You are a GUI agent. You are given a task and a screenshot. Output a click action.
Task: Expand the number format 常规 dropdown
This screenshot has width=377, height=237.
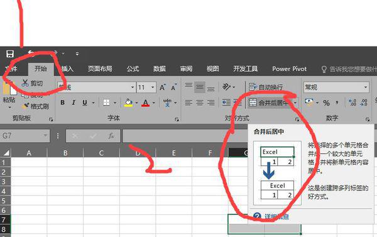pyautogui.click(x=366, y=87)
